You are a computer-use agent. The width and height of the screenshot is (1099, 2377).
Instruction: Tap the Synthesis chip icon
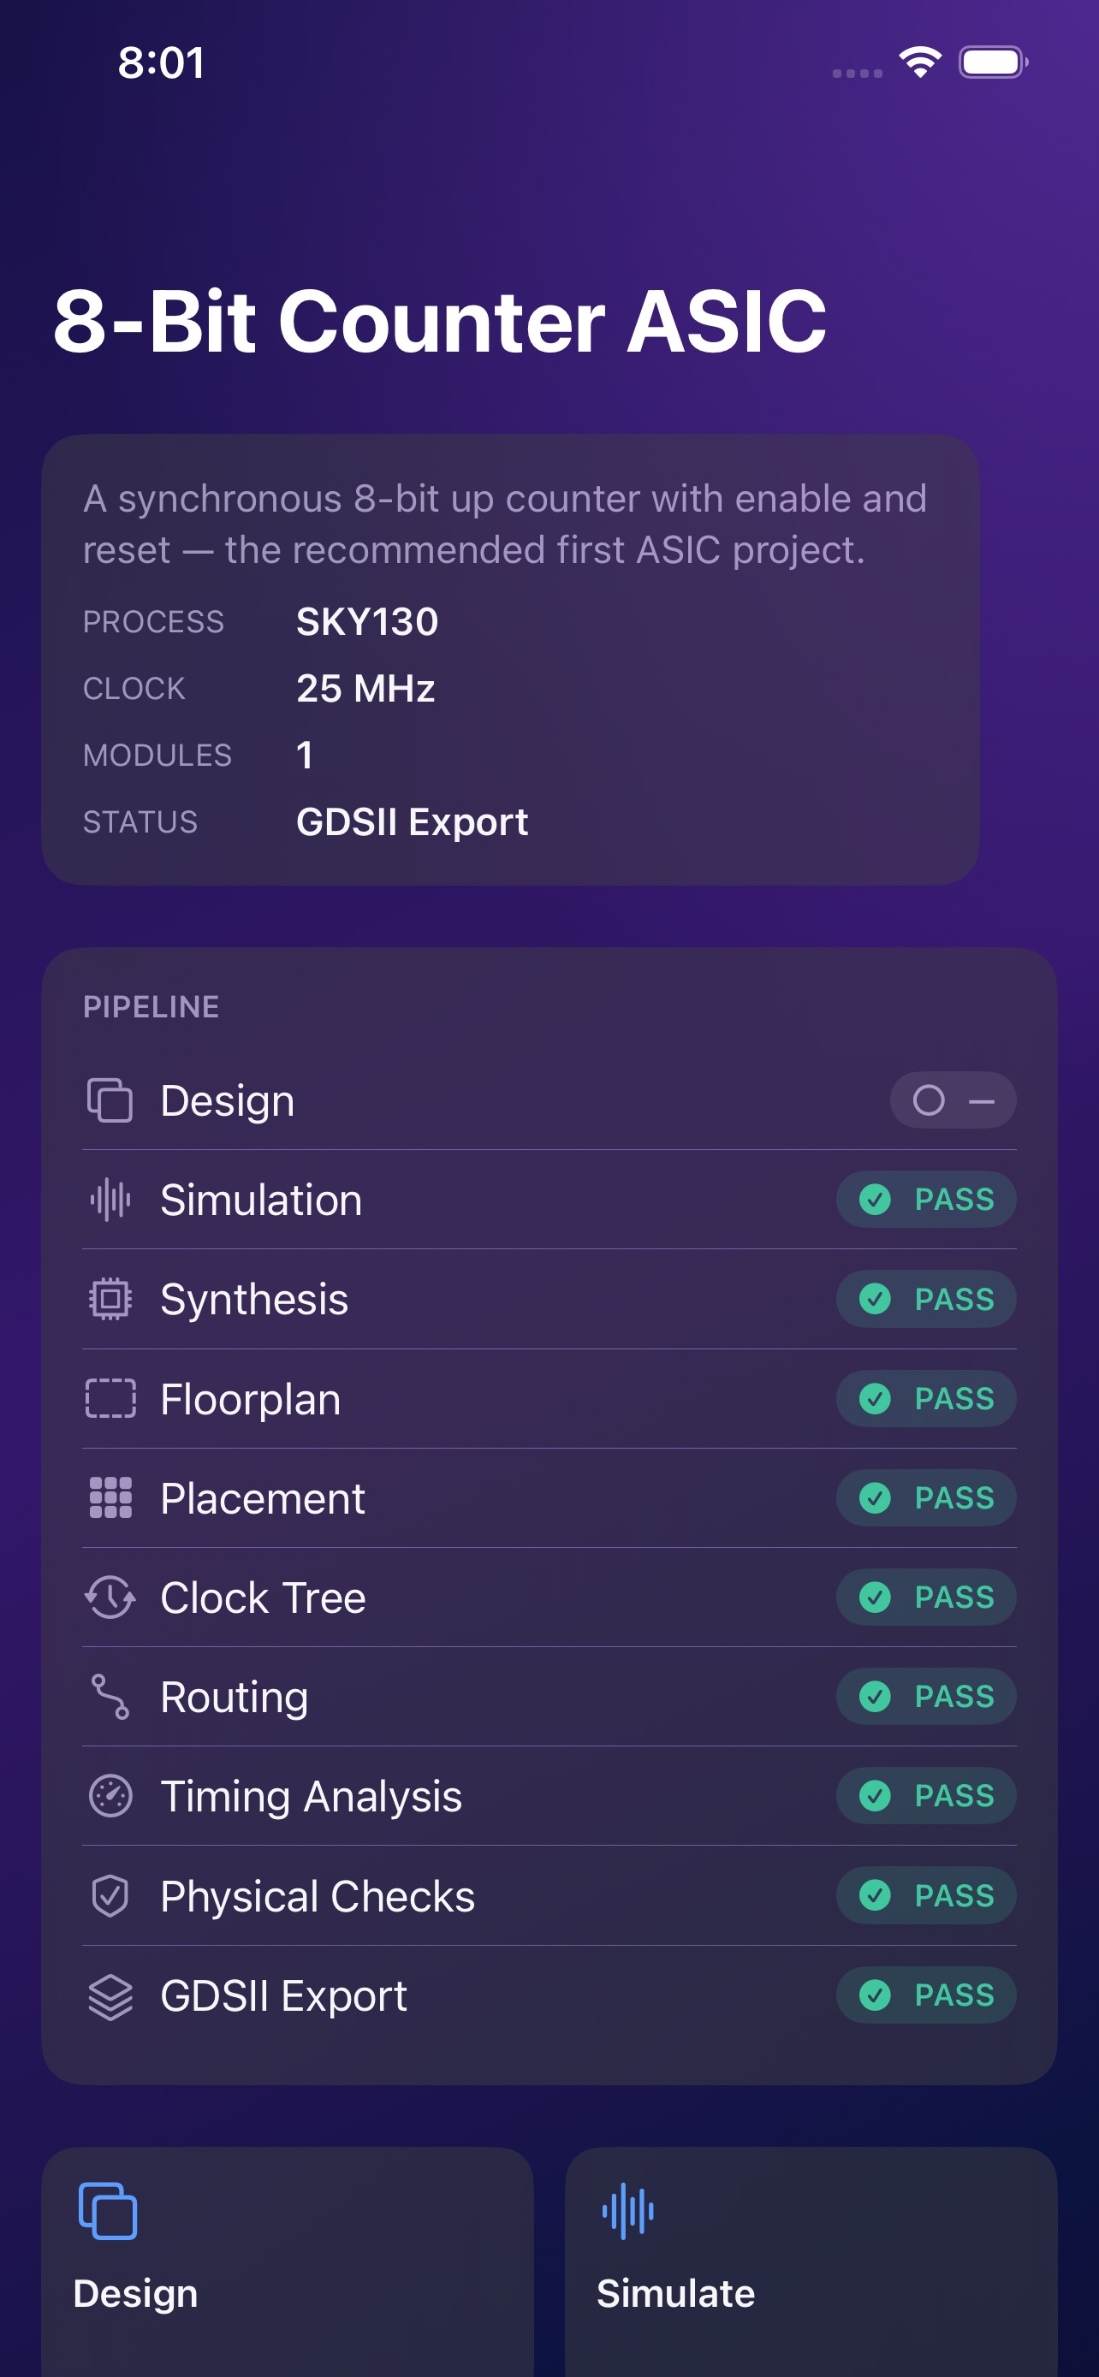(110, 1299)
